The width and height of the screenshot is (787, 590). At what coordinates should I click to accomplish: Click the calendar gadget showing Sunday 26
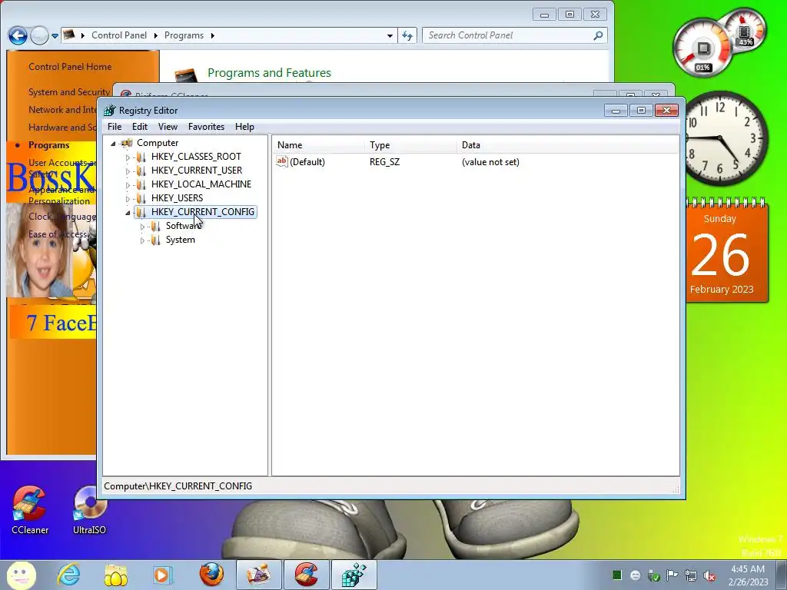(x=727, y=251)
